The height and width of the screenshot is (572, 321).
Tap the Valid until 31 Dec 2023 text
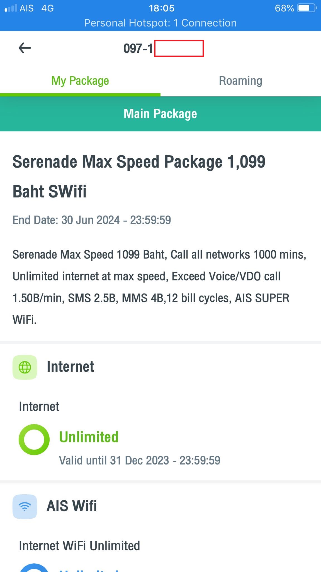pyautogui.click(x=140, y=460)
